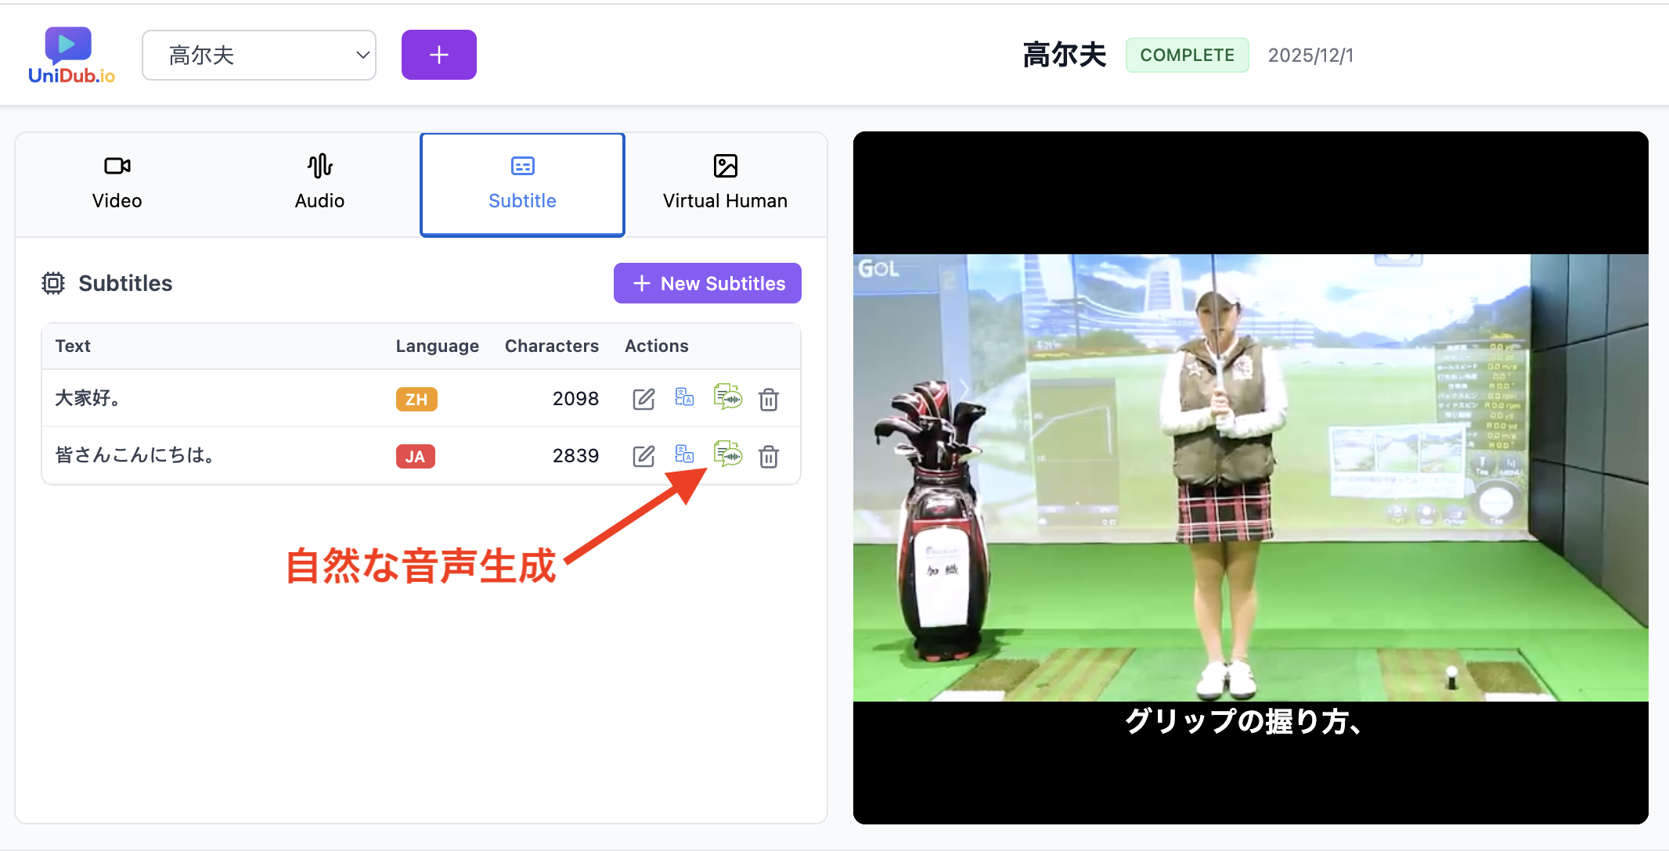
Task: Generate speech from the Japanese subtitle
Action: [x=728, y=456]
